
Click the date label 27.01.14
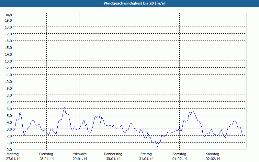(13, 159)
